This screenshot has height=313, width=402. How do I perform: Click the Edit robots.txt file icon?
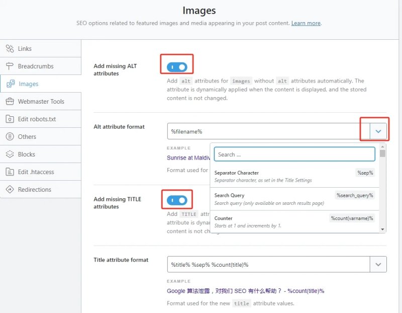pyautogui.click(x=10, y=119)
